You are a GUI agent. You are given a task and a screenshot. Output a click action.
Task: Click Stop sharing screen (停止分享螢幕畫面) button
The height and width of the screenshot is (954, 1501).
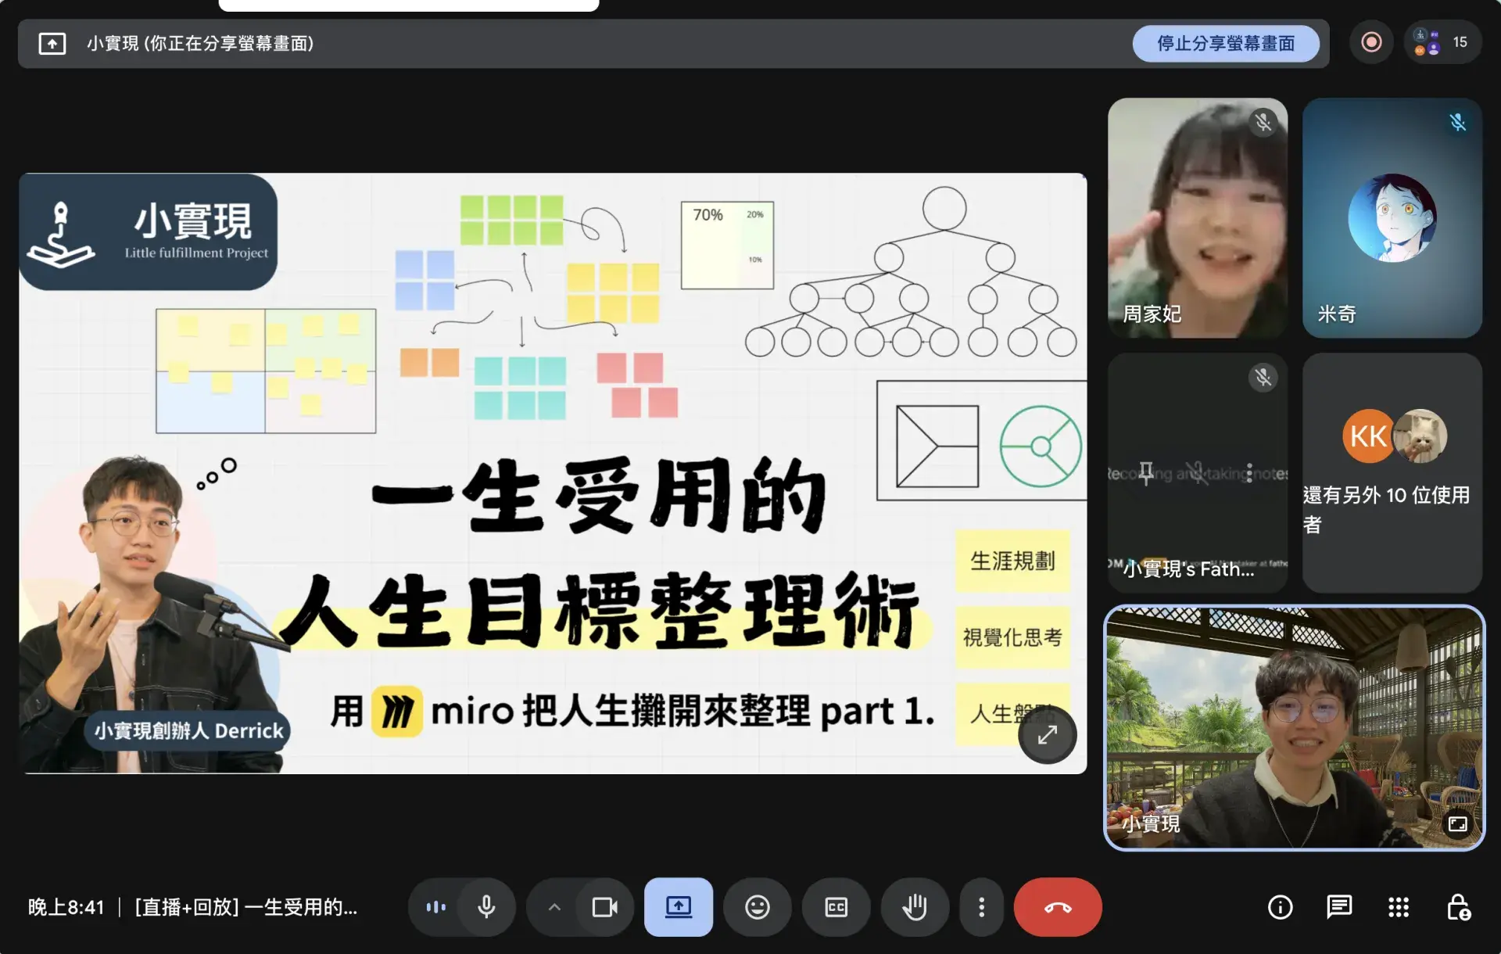click(1225, 44)
